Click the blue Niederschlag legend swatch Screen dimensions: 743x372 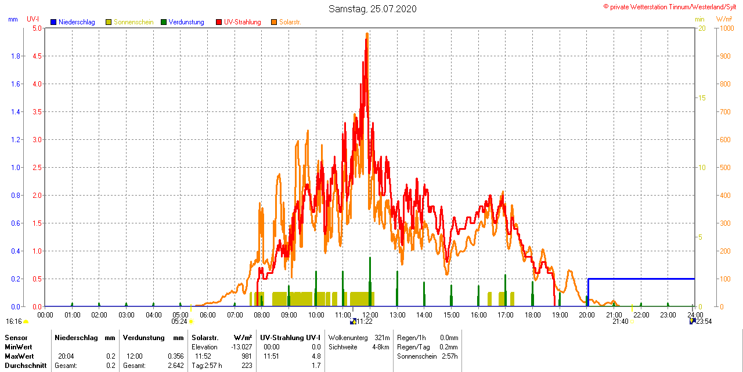pos(53,22)
